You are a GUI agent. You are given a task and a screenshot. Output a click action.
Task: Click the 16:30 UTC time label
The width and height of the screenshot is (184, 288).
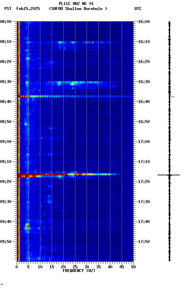(x=144, y=82)
